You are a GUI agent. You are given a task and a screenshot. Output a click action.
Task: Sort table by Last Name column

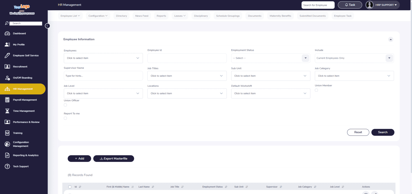click(x=153, y=187)
